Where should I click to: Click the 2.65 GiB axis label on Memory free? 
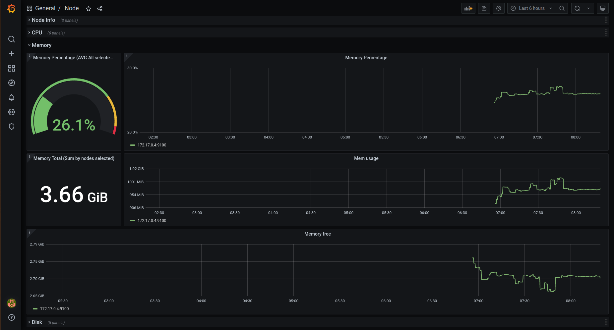coord(37,296)
